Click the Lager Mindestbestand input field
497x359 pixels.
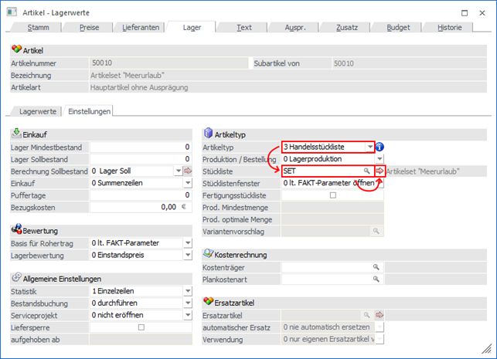140,147
